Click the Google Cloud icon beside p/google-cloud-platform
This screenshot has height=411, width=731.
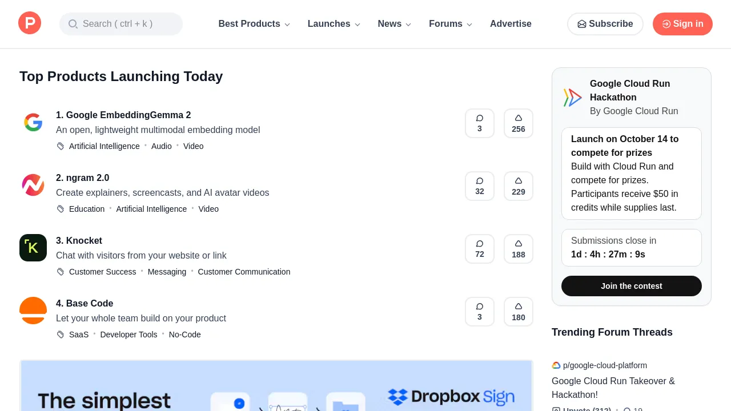click(556, 365)
